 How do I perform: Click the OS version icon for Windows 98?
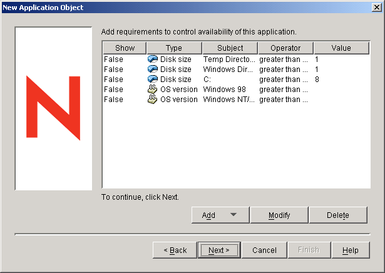(153, 89)
